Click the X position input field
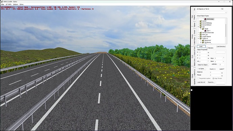This screenshot has width=233, height=131. [x=203, y=52]
